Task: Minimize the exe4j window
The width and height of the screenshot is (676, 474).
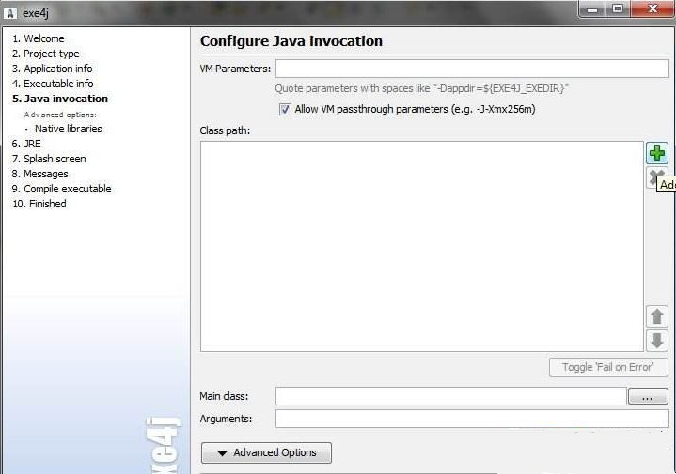Action: [x=593, y=9]
